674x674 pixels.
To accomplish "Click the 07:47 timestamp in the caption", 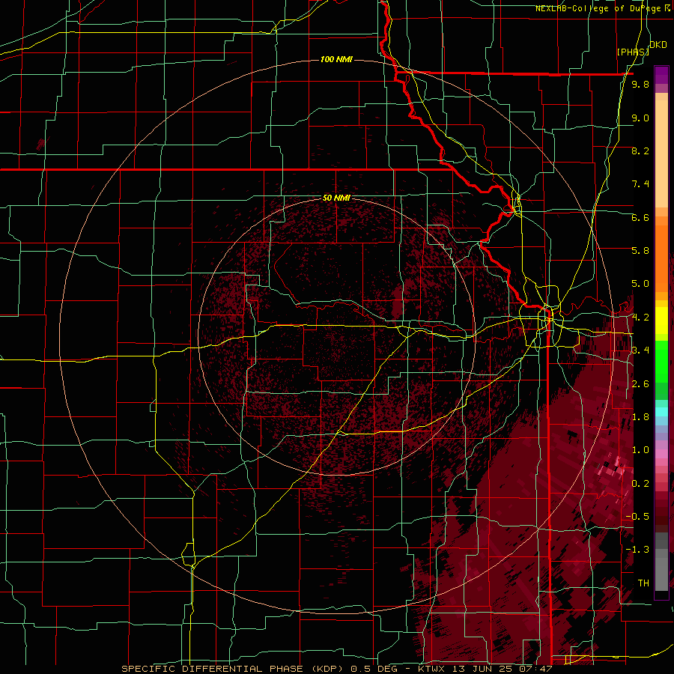I will [537, 669].
